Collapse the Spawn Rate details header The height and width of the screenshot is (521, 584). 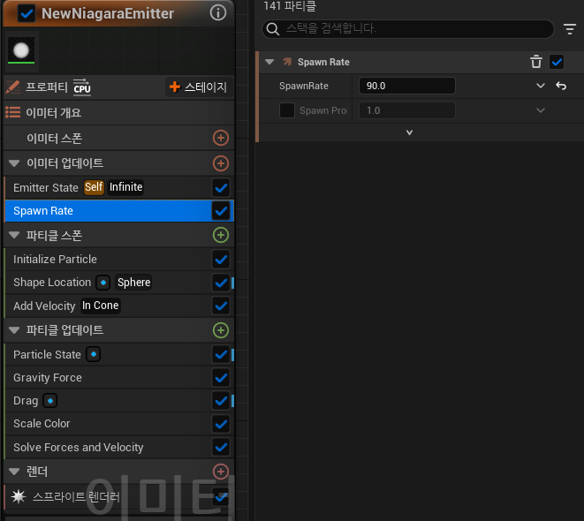(269, 62)
